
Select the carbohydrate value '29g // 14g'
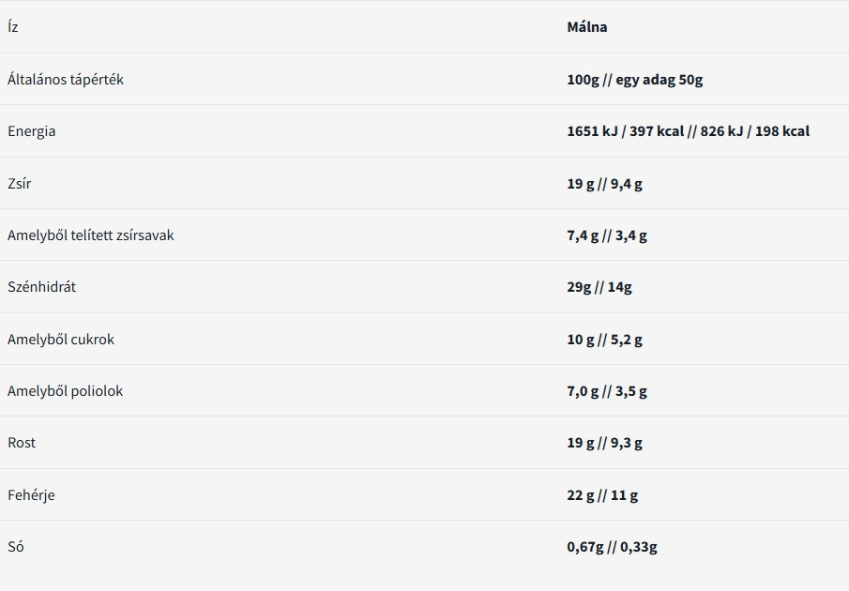(599, 287)
